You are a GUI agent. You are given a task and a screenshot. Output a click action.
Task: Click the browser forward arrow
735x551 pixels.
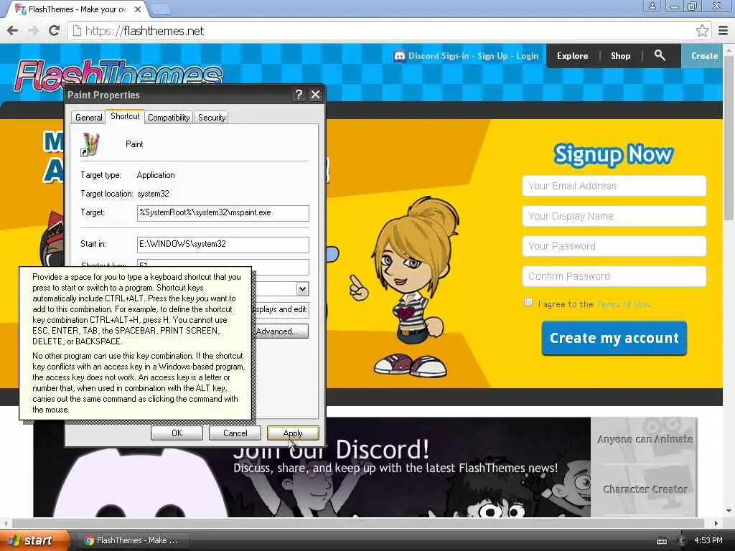point(33,31)
